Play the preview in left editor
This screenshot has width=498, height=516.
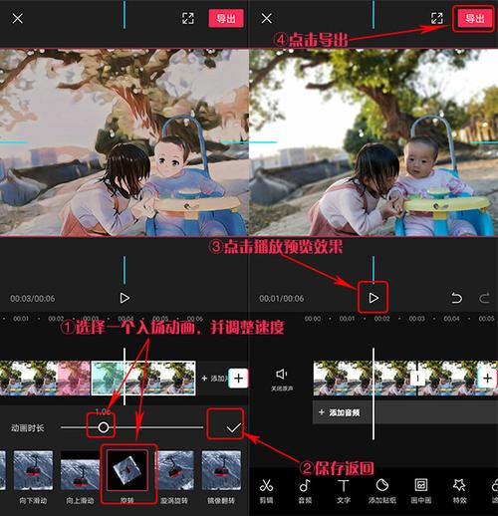[124, 298]
